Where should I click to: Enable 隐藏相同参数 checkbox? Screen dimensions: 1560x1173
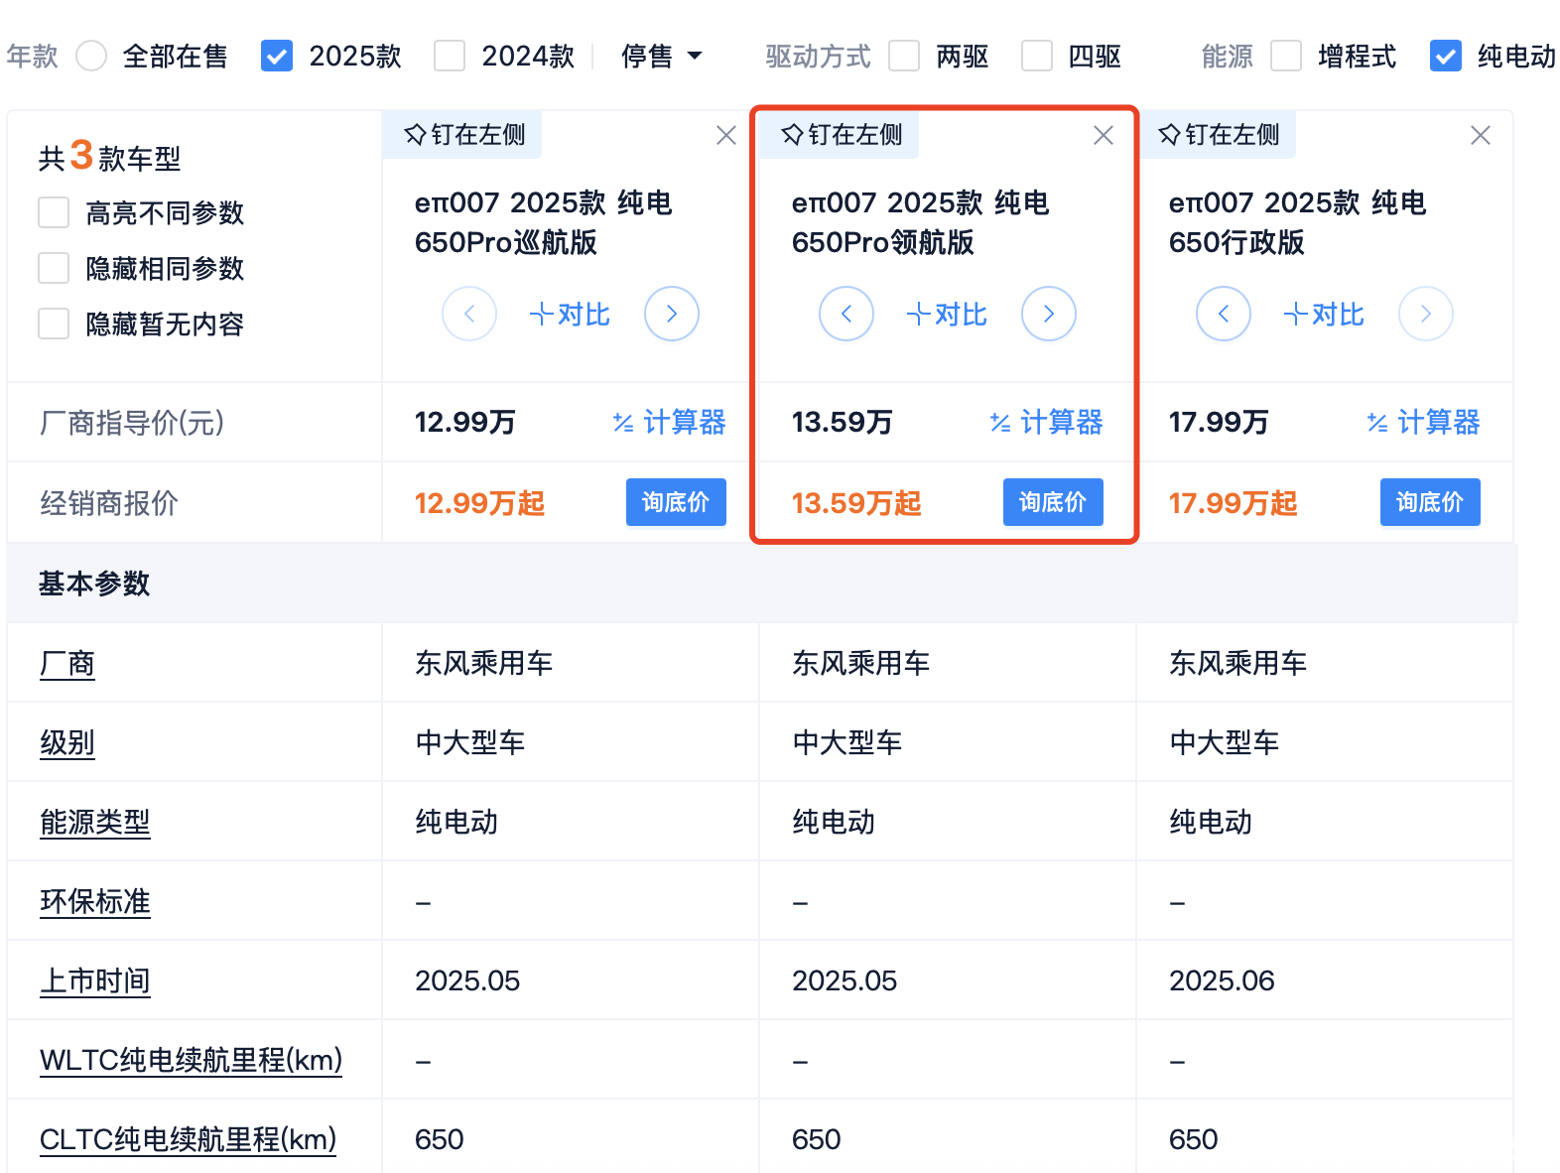[x=54, y=268]
